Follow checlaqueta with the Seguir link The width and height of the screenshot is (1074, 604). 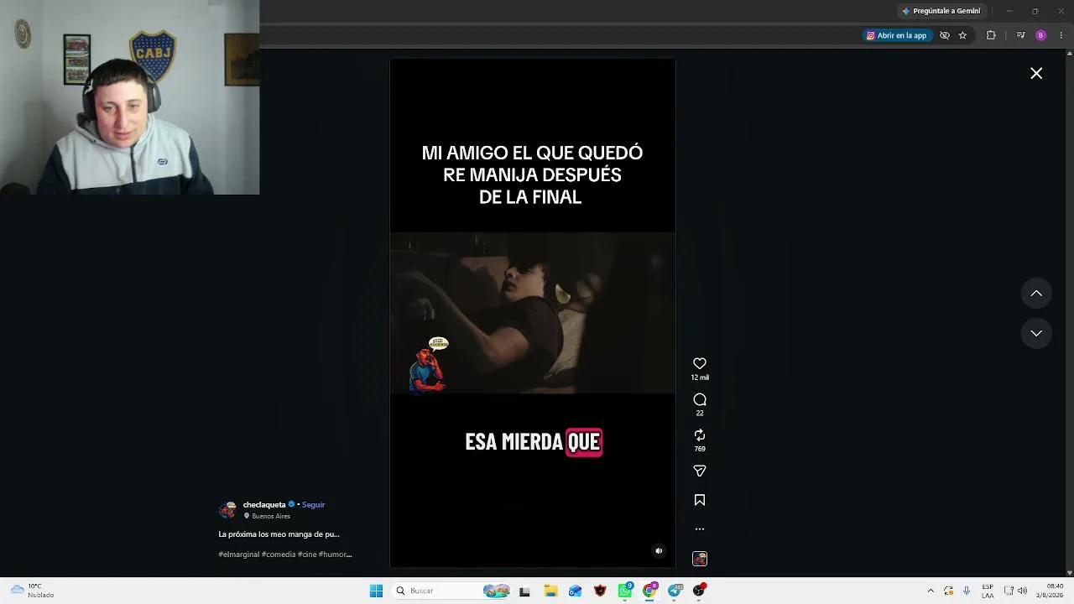[x=313, y=505]
